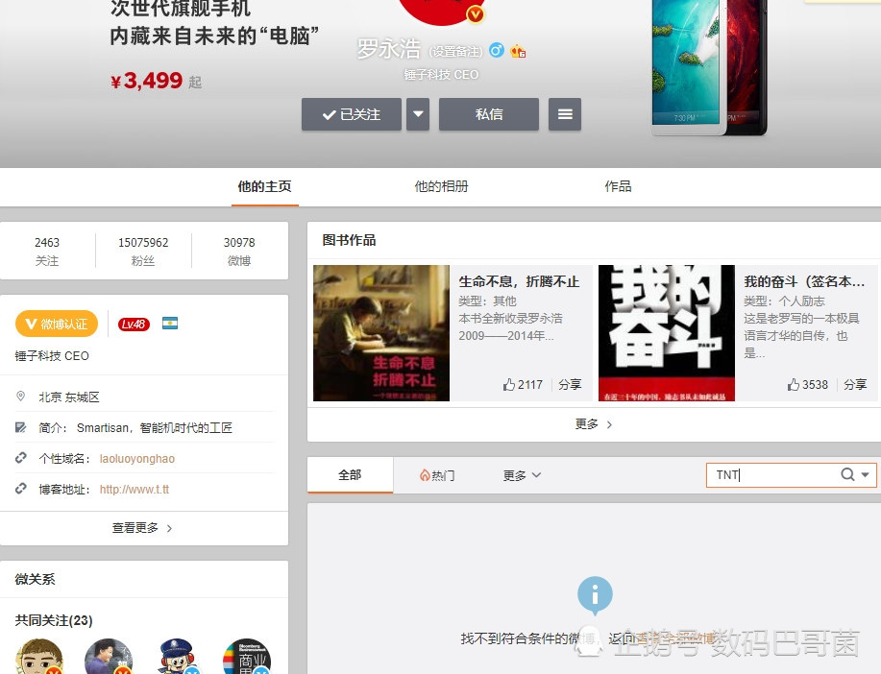Open the 更多 filter dropdown
The width and height of the screenshot is (881, 674).
522,475
